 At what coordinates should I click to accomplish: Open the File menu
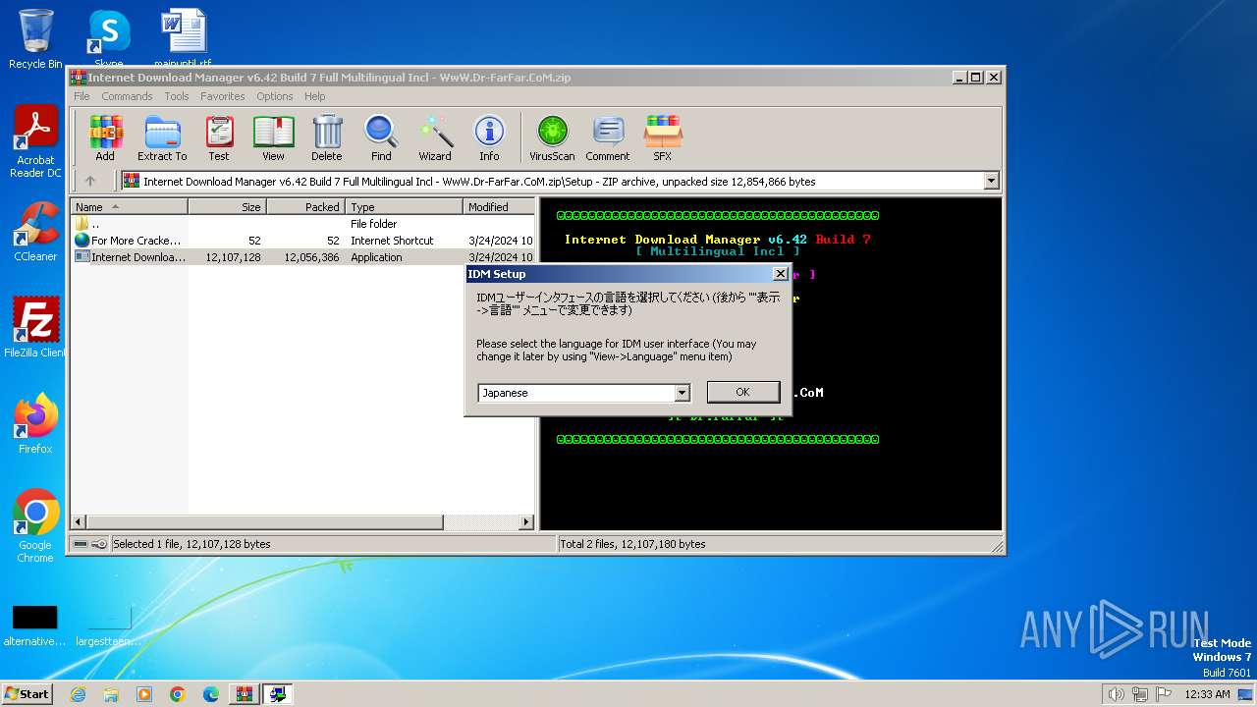(x=82, y=96)
